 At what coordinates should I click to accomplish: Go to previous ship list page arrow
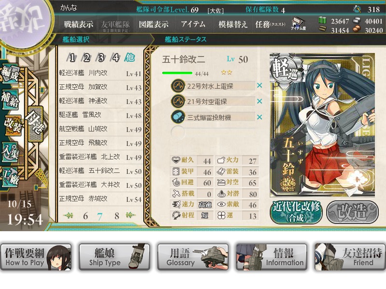68,215
